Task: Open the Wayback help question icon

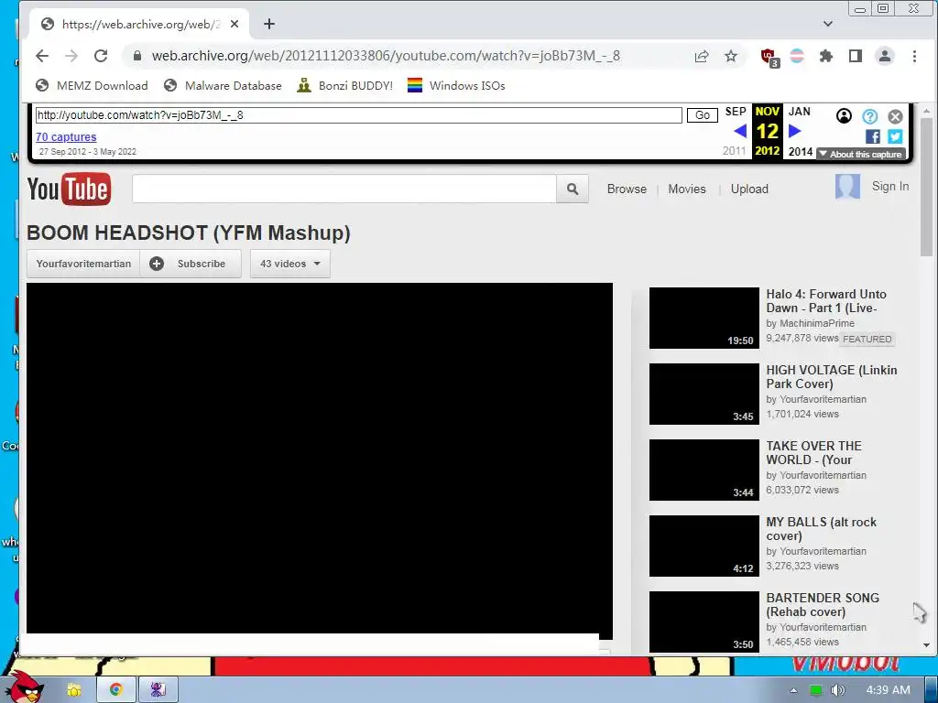Action: coord(870,116)
